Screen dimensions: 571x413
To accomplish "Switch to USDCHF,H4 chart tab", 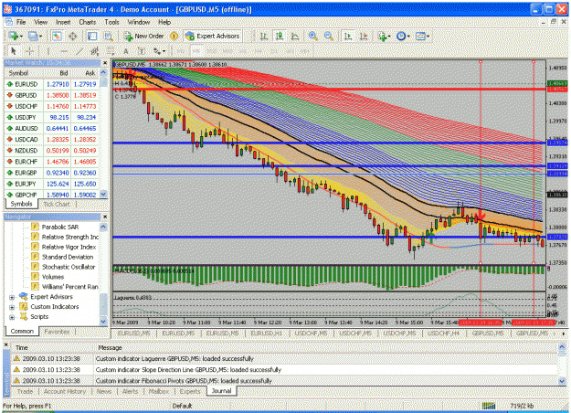I will click(443, 334).
